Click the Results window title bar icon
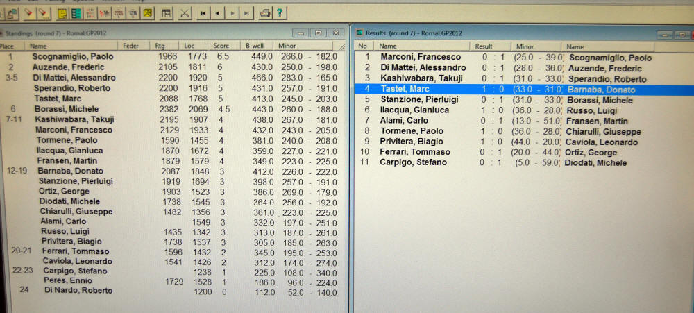The width and height of the screenshot is (694, 313). (359, 33)
